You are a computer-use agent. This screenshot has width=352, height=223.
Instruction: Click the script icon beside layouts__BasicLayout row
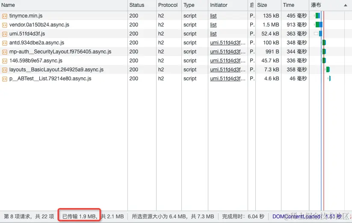pos(4,70)
